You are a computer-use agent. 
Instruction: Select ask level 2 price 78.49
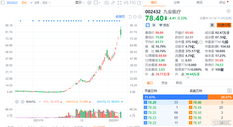point(197,107)
